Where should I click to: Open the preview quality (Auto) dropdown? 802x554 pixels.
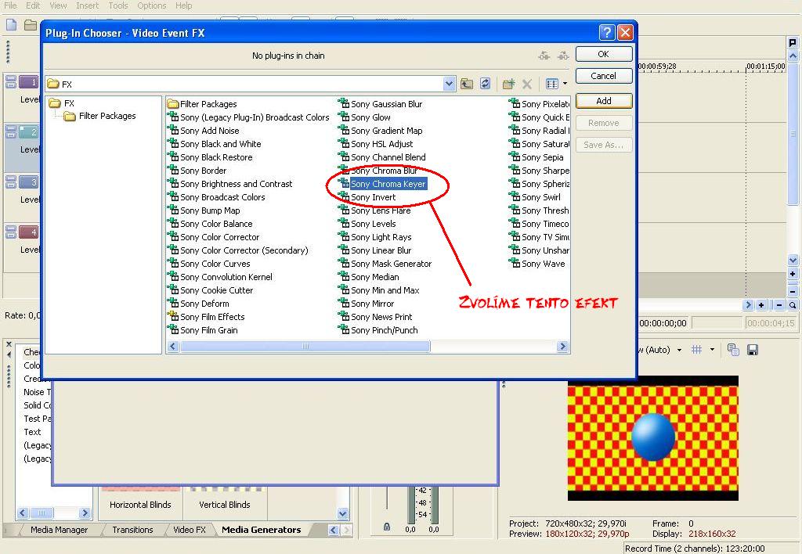[679, 350]
